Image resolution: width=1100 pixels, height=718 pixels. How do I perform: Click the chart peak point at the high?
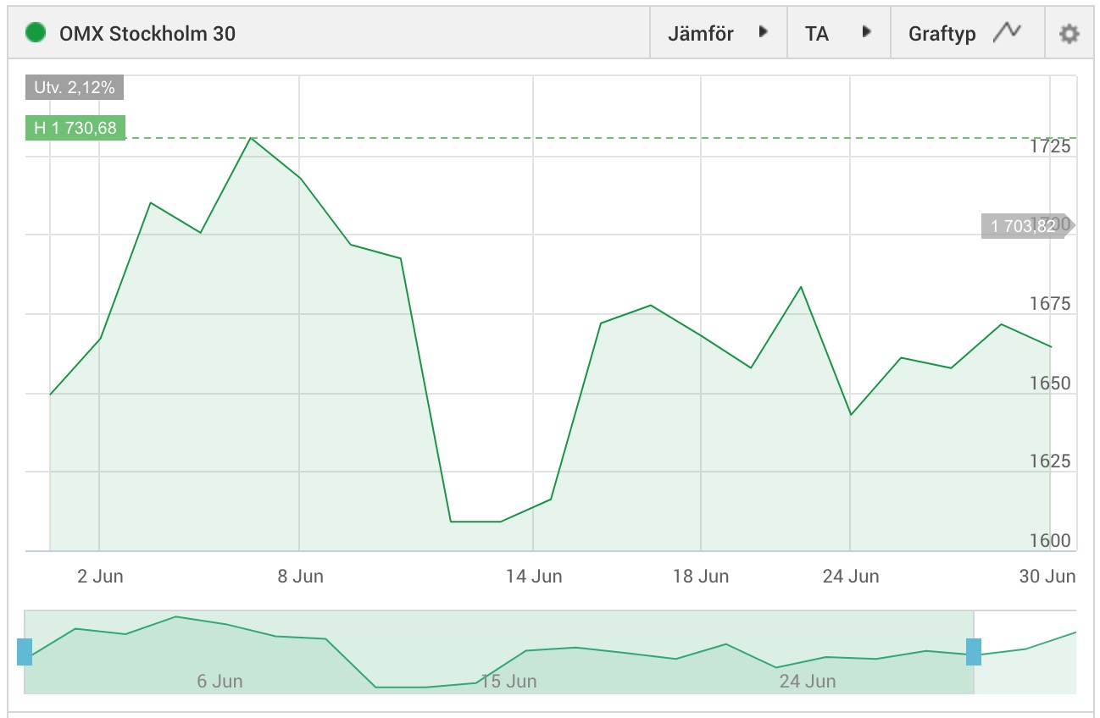point(251,138)
